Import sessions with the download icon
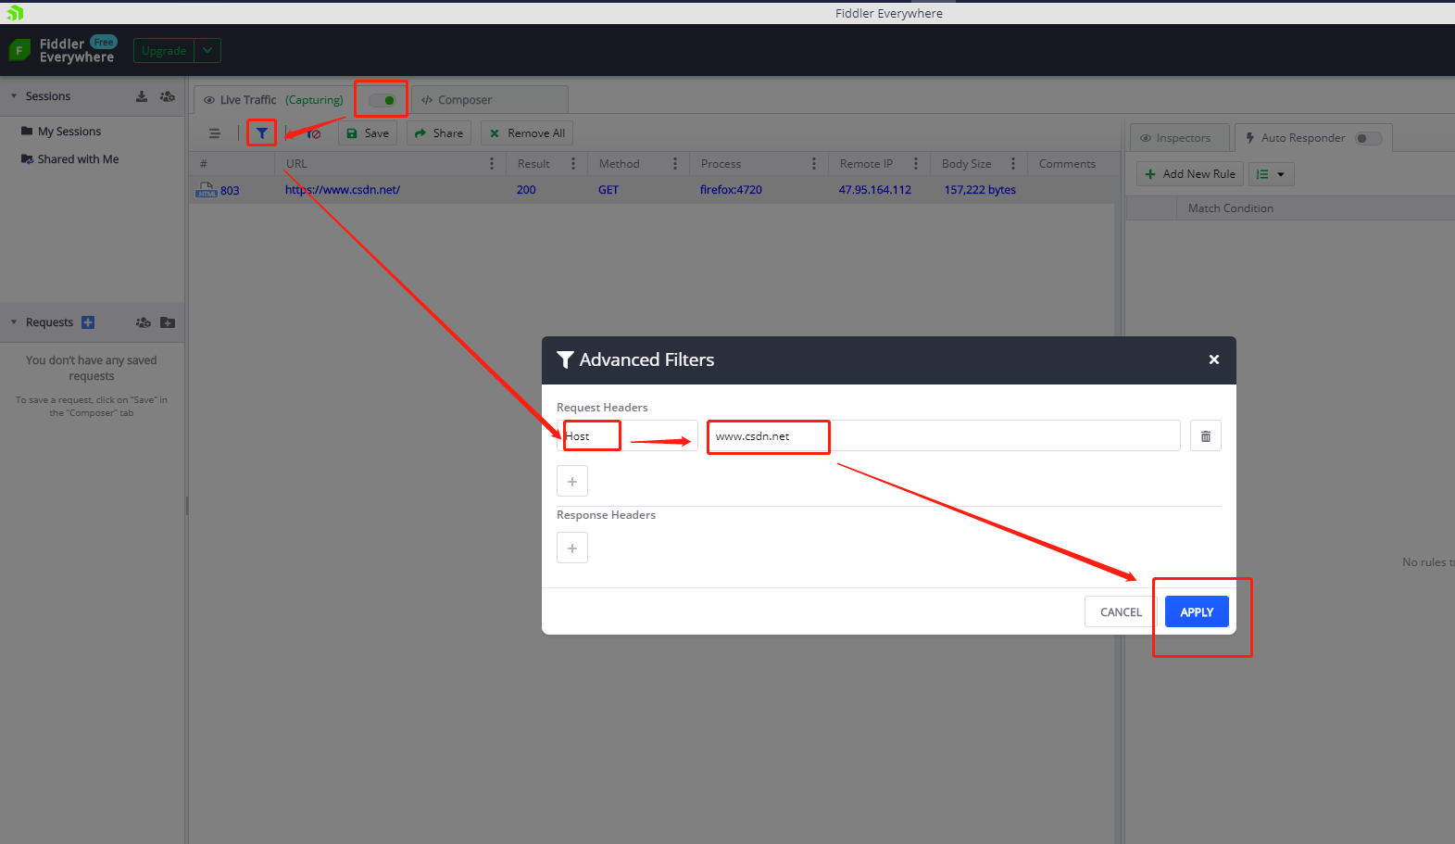Viewport: 1455px width, 844px height. 142,96
